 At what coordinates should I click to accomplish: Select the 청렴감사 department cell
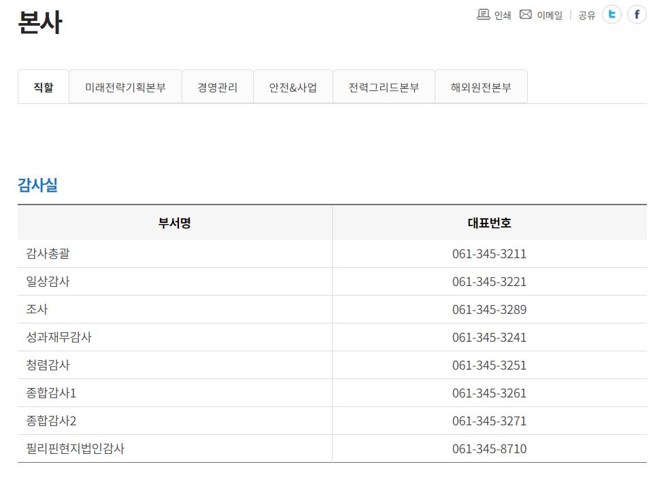(175, 365)
